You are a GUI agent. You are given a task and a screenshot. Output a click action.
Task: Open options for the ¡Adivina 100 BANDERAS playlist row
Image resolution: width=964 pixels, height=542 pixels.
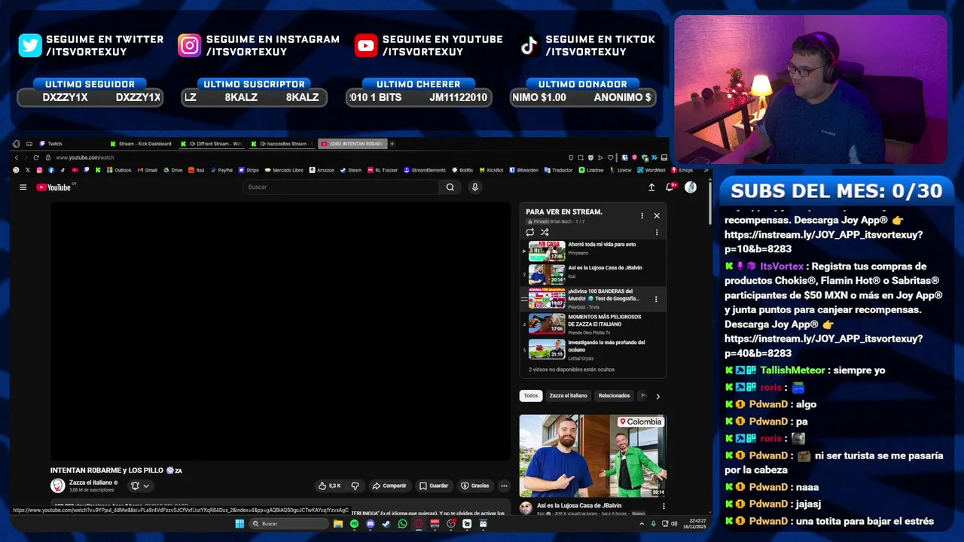pos(656,299)
